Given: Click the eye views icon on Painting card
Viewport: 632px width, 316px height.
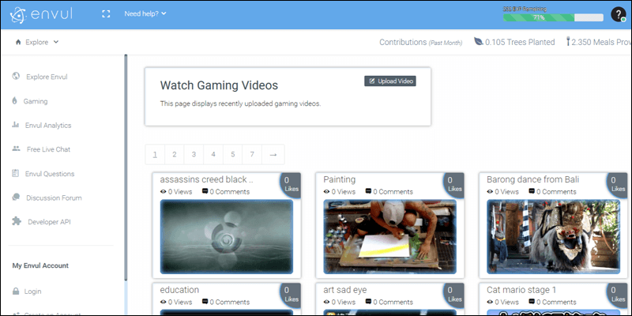Looking at the screenshot, I should [326, 191].
